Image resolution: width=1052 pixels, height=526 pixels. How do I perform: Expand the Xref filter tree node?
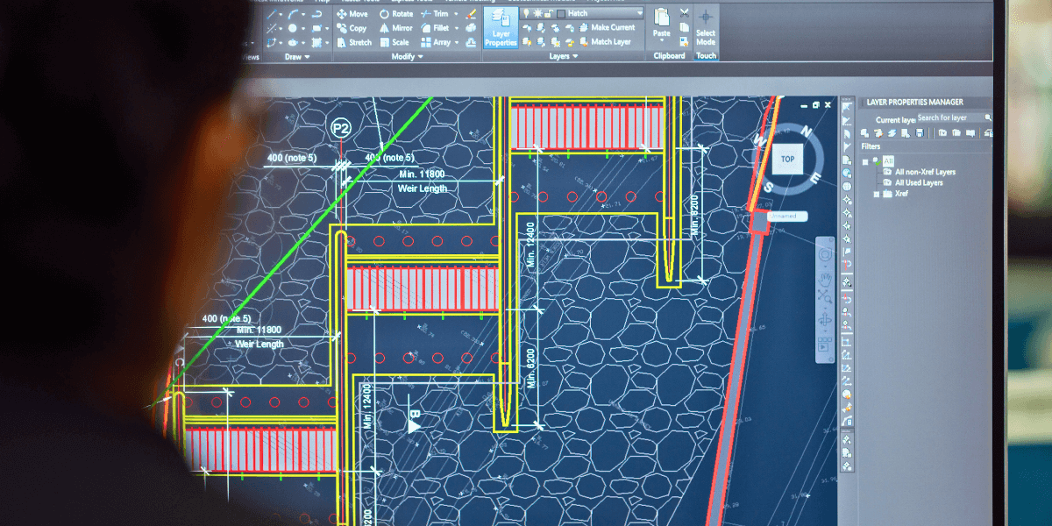(877, 194)
